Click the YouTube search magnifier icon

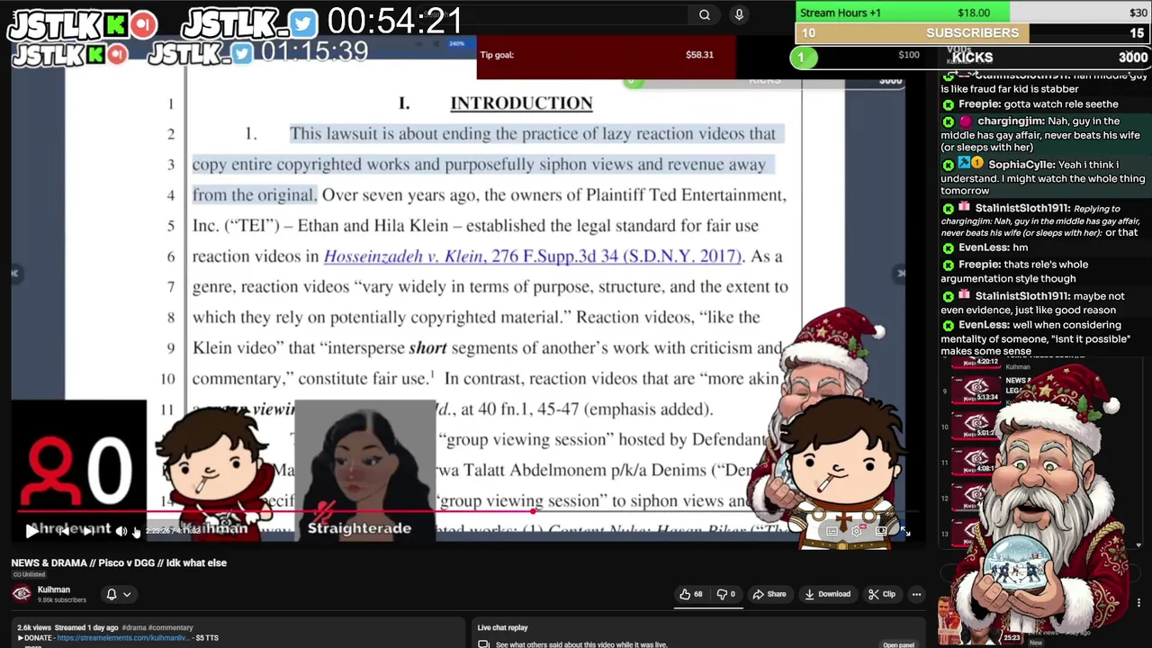(705, 14)
